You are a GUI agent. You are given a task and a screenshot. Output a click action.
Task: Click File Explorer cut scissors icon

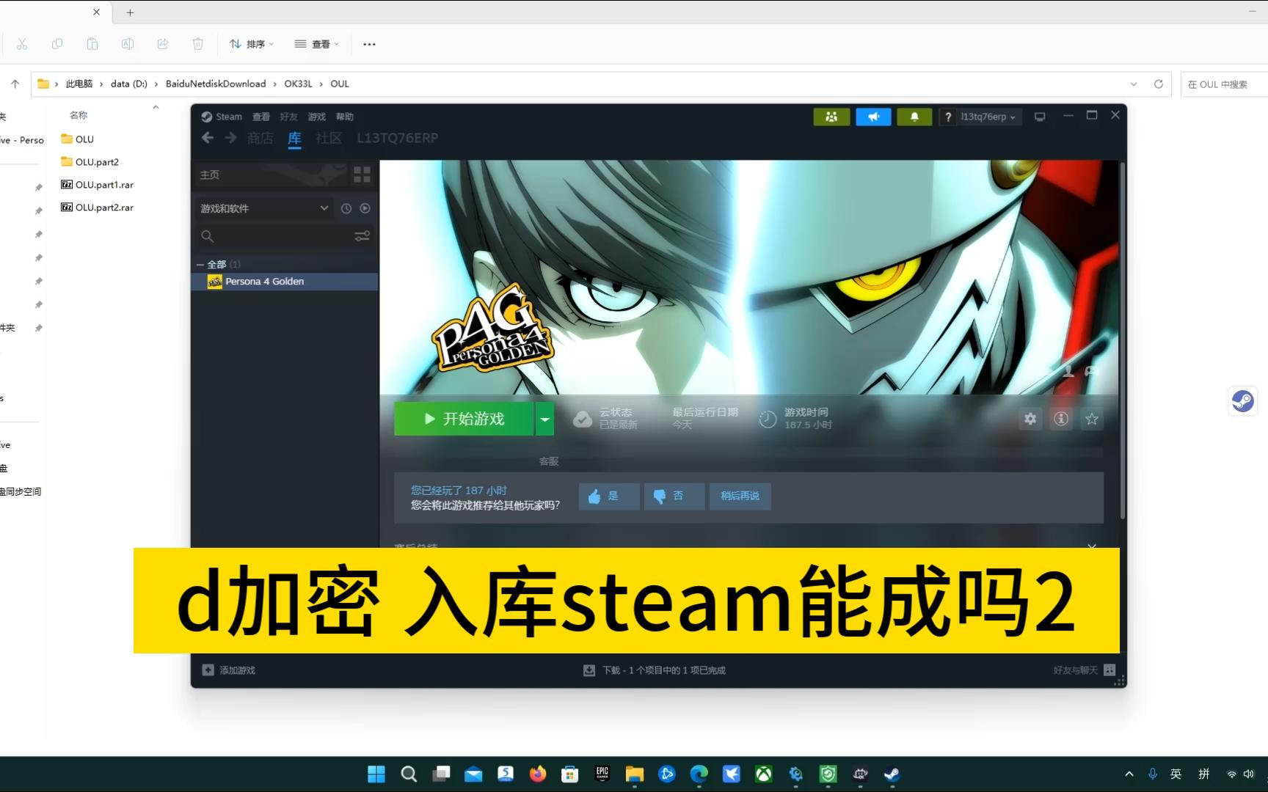pyautogui.click(x=22, y=44)
